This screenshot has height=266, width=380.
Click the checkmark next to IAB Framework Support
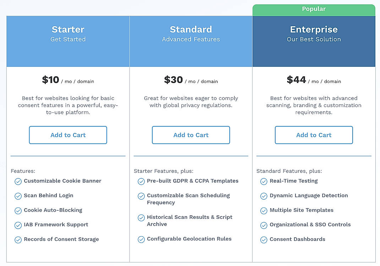tap(18, 225)
